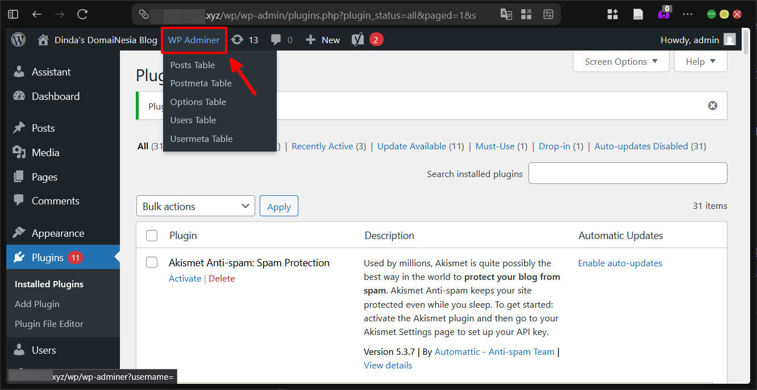The image size is (757, 390).
Task: Click the search installed plugins field
Action: (x=627, y=173)
